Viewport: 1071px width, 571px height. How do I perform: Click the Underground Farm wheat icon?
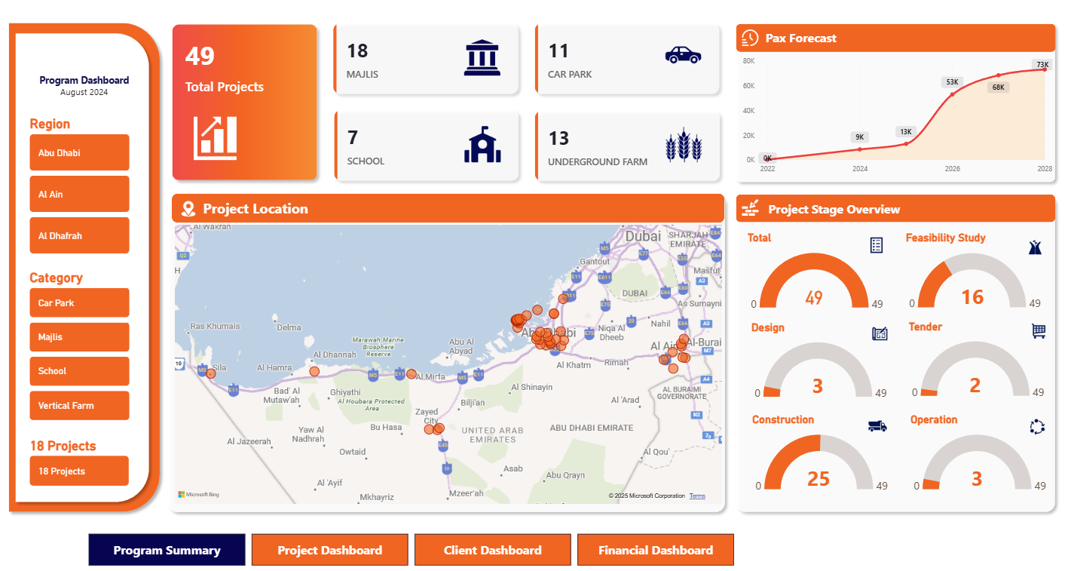(684, 146)
